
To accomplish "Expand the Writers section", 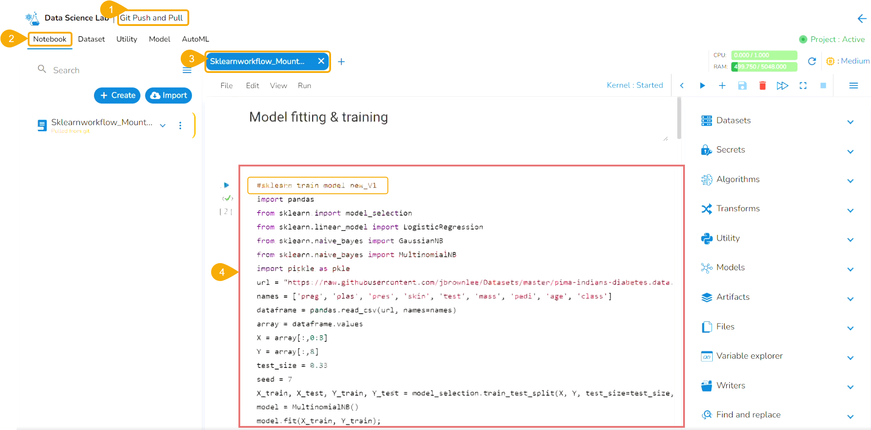I will click(x=850, y=387).
